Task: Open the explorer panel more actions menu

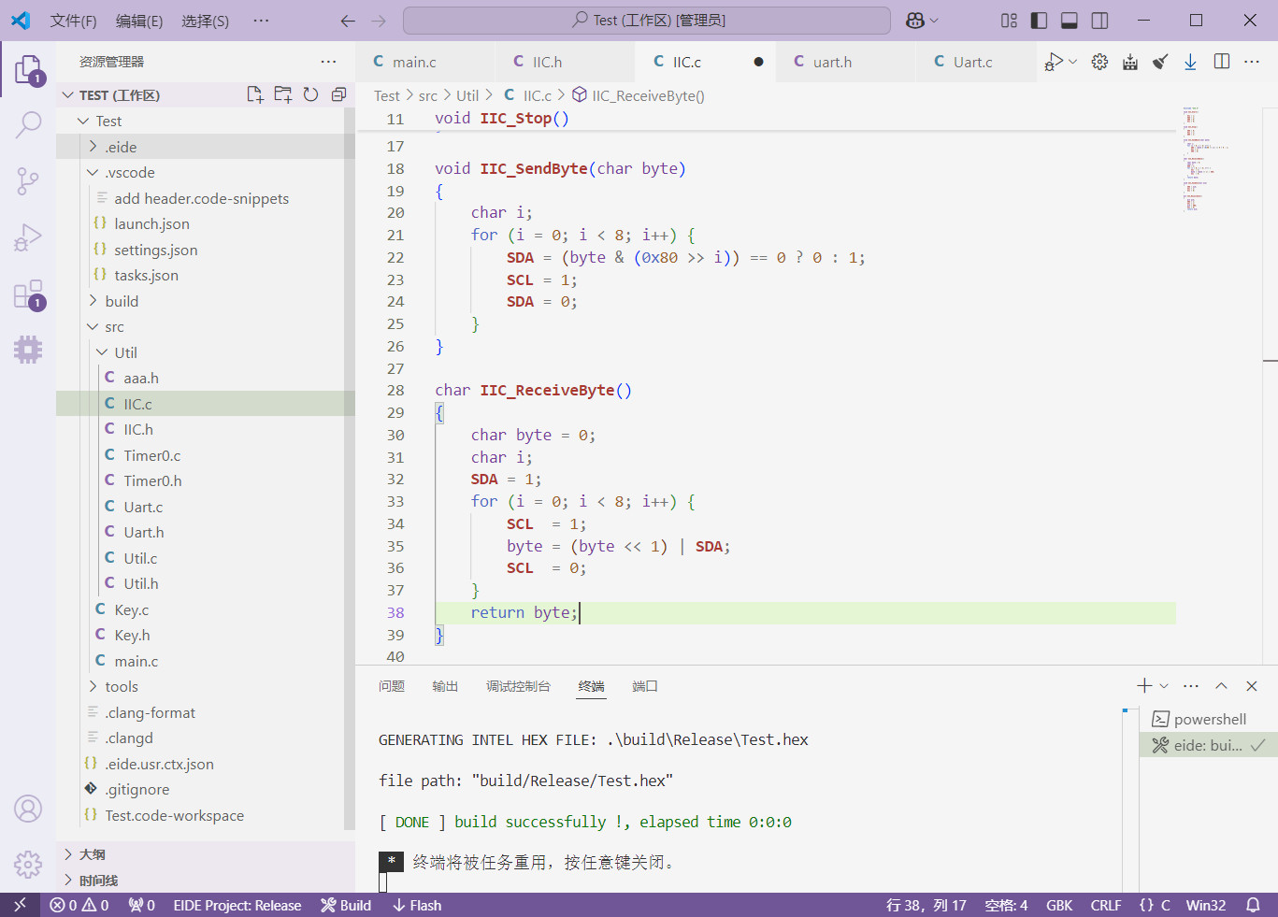Action: pyautogui.click(x=328, y=62)
